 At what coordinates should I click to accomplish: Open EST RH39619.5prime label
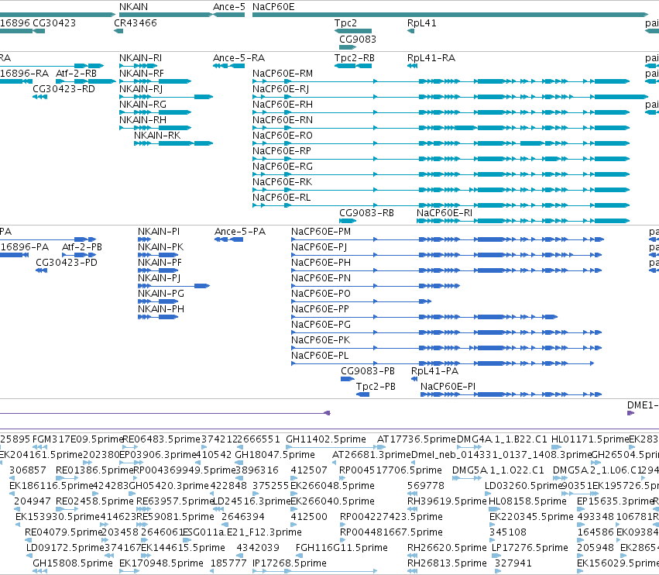[x=447, y=501]
